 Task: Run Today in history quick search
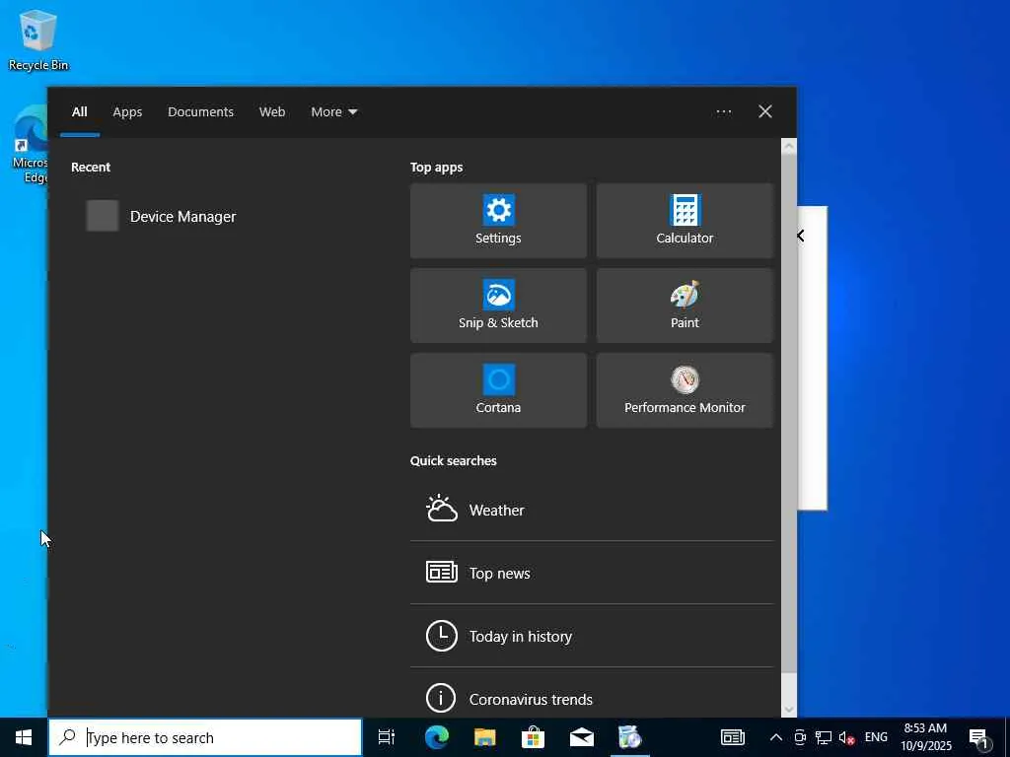coord(592,636)
